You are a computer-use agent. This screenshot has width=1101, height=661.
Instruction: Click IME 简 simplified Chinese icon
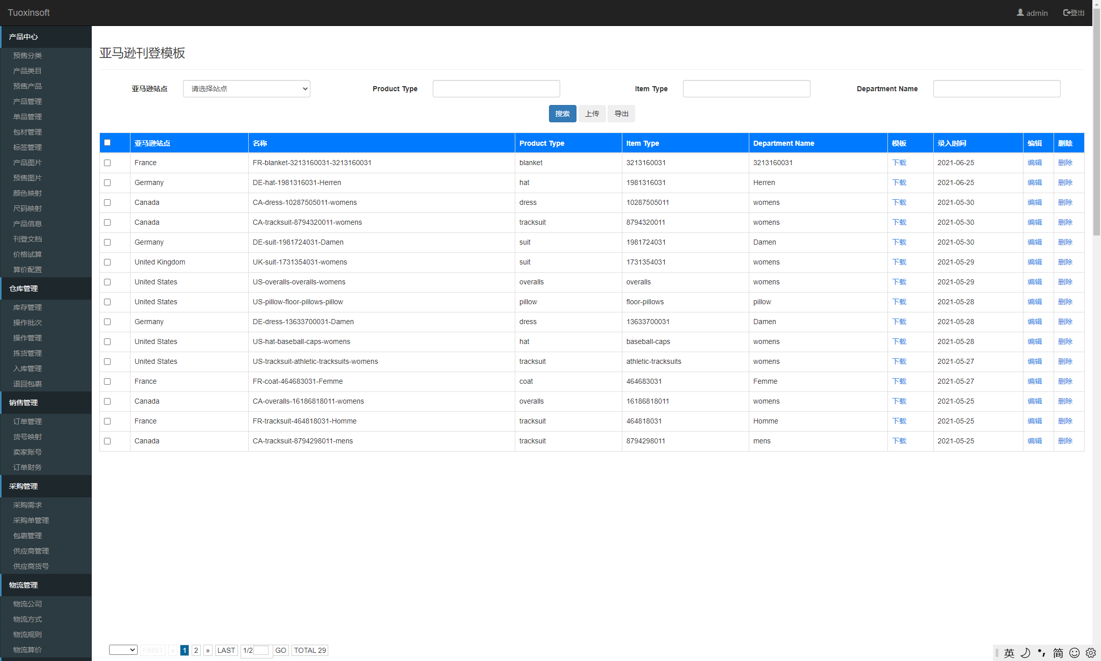[1058, 653]
